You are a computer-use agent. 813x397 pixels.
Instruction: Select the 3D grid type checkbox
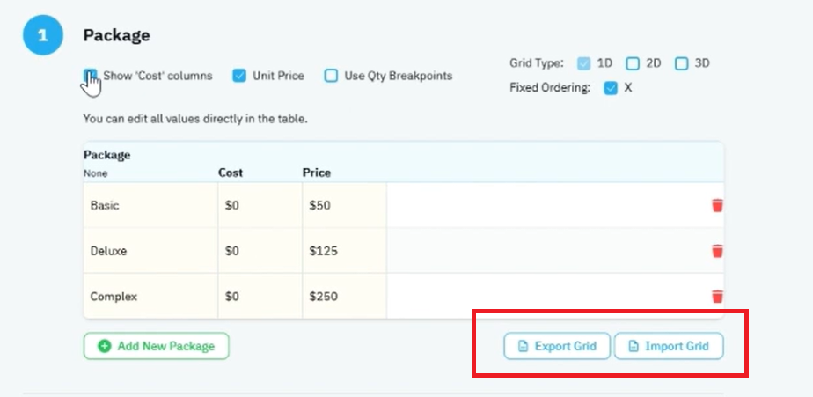[681, 63]
